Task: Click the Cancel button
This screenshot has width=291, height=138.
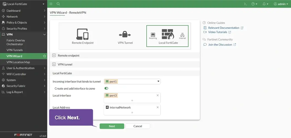Action: point(138,126)
